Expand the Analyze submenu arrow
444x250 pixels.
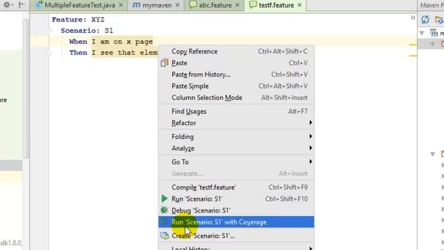tap(311, 148)
